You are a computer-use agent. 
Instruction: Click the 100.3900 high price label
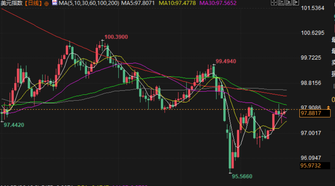116,37
